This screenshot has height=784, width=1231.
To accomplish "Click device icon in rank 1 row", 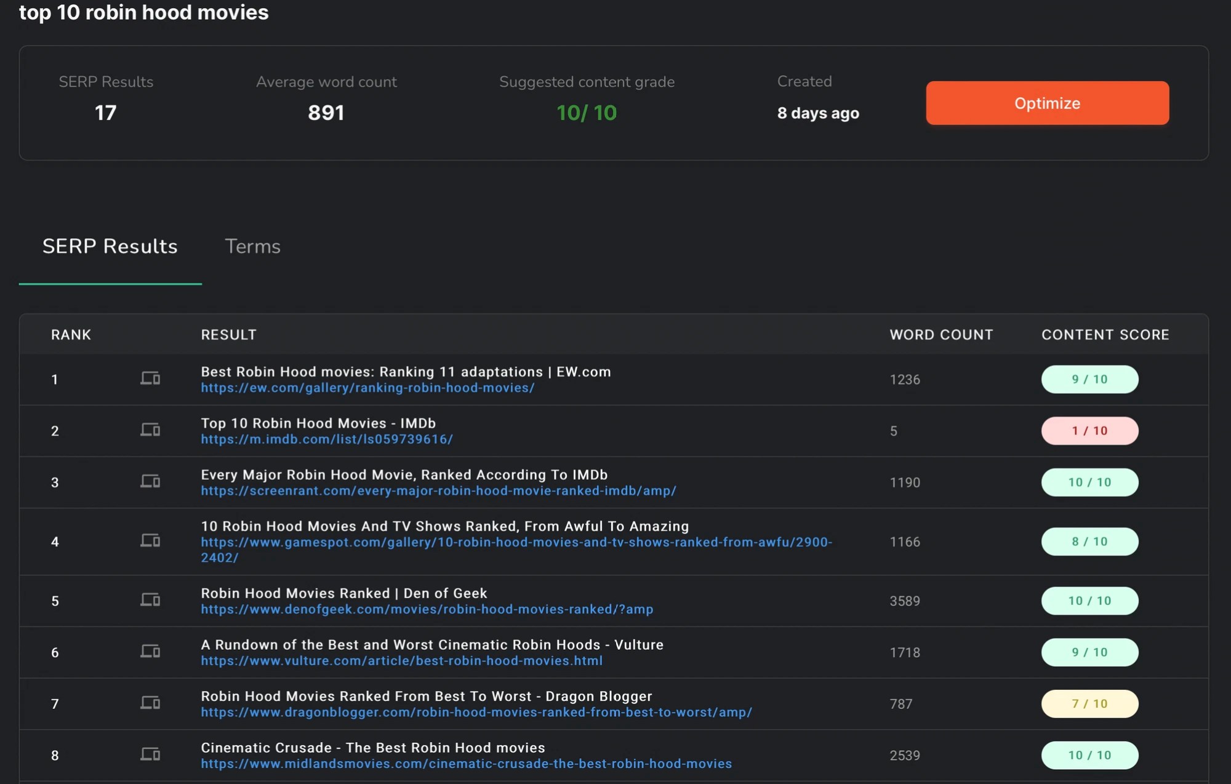I will 150,378.
